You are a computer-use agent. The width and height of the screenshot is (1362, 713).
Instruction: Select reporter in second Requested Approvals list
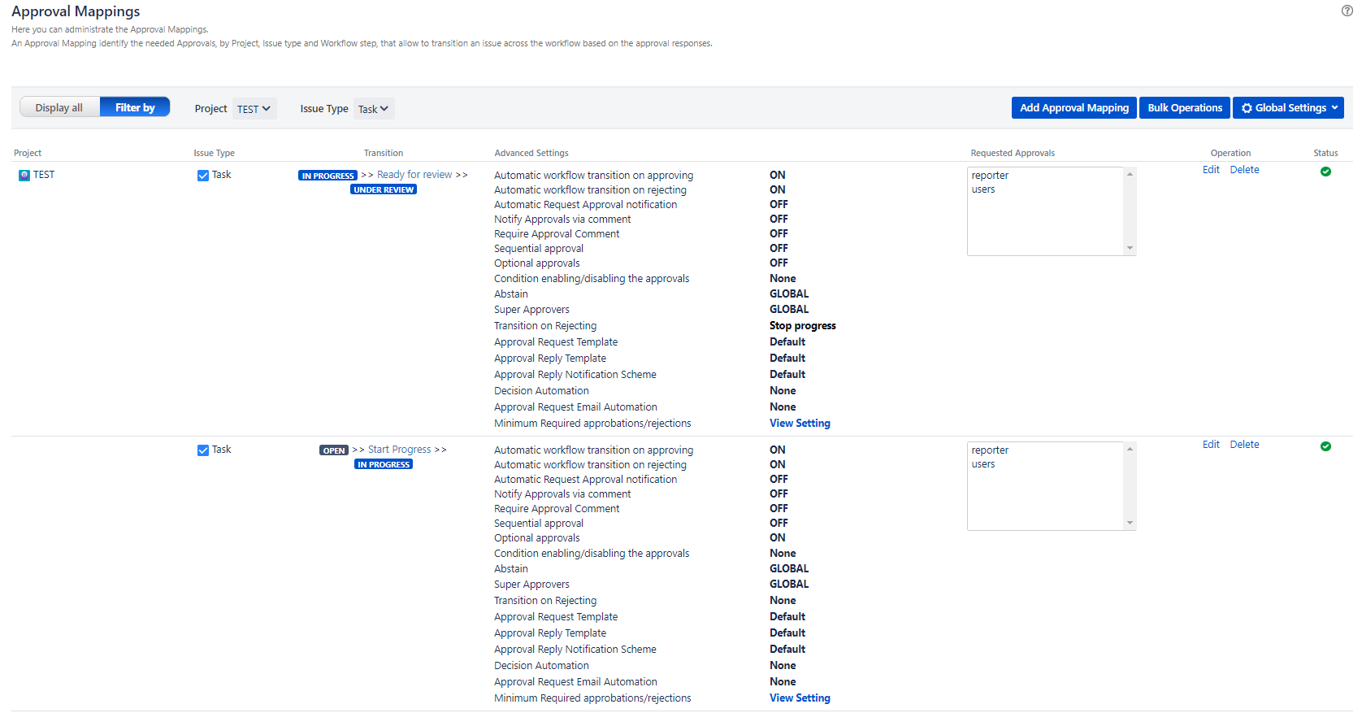tap(990, 450)
